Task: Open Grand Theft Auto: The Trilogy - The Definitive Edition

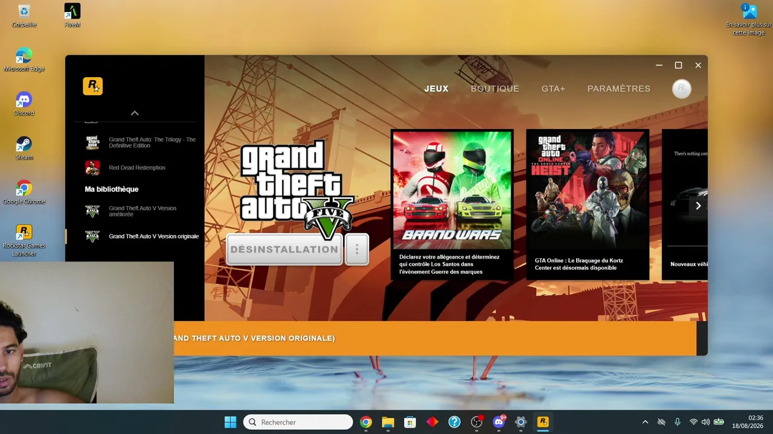Action: [152, 142]
